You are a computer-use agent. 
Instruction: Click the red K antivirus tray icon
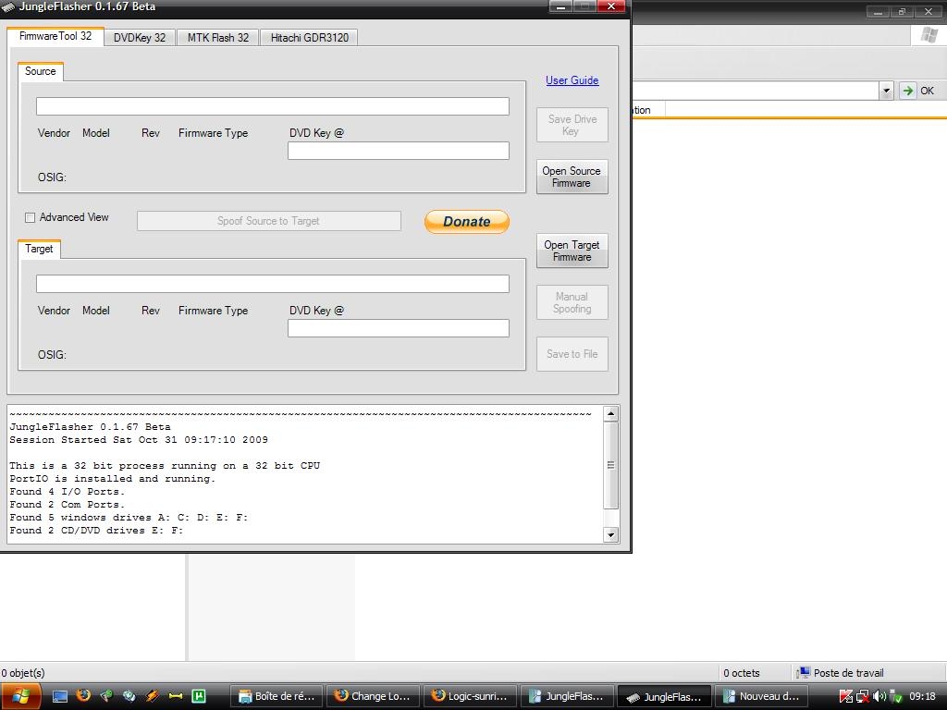845,697
